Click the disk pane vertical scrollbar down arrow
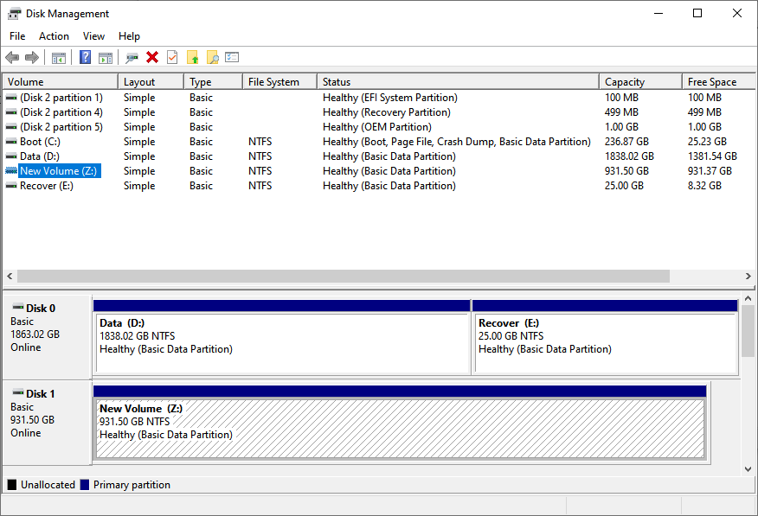 coord(748,468)
